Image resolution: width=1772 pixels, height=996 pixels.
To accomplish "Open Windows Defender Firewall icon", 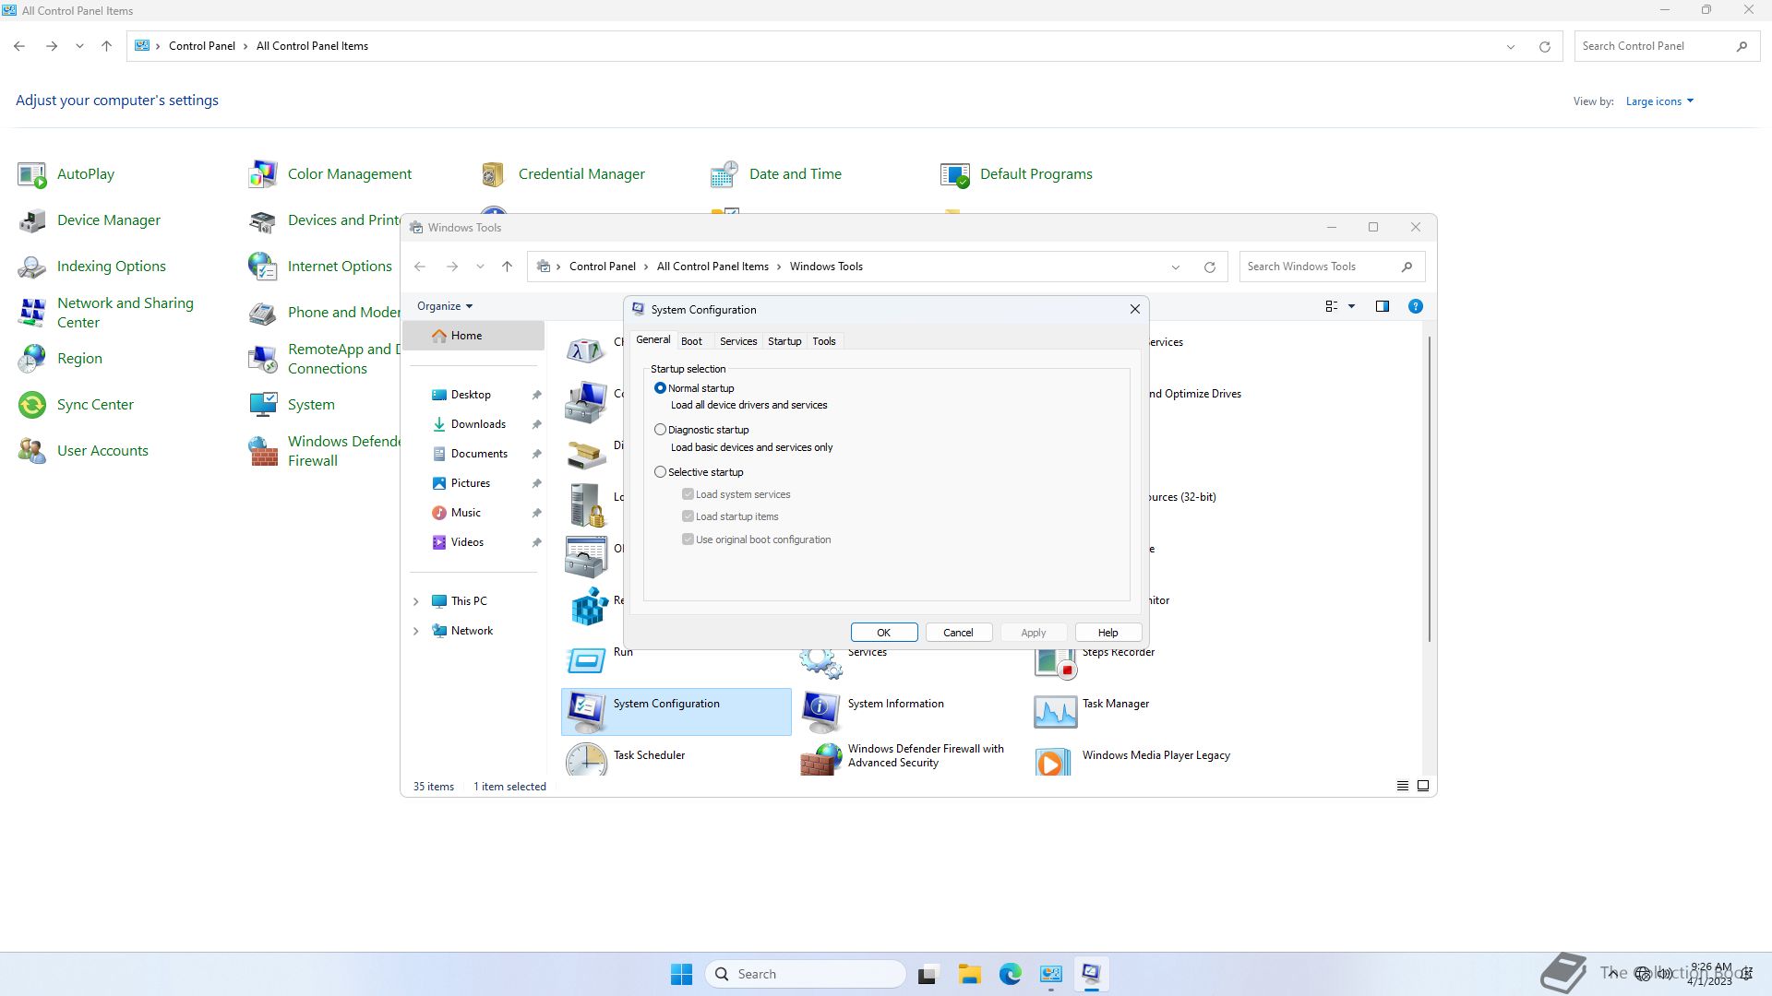I will pyautogui.click(x=263, y=451).
